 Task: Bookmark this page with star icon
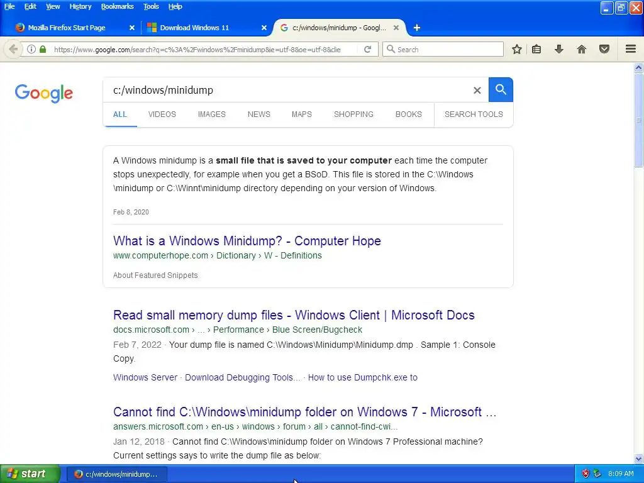[517, 49]
